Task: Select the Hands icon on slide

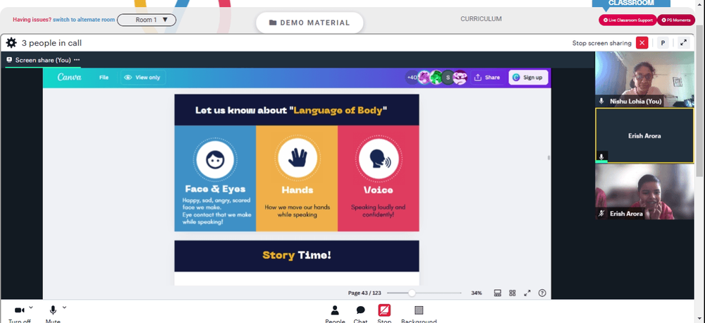Action: click(298, 159)
